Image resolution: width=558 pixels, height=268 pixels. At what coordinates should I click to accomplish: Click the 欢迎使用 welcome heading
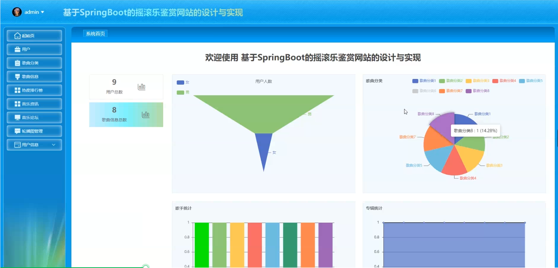[313, 58]
